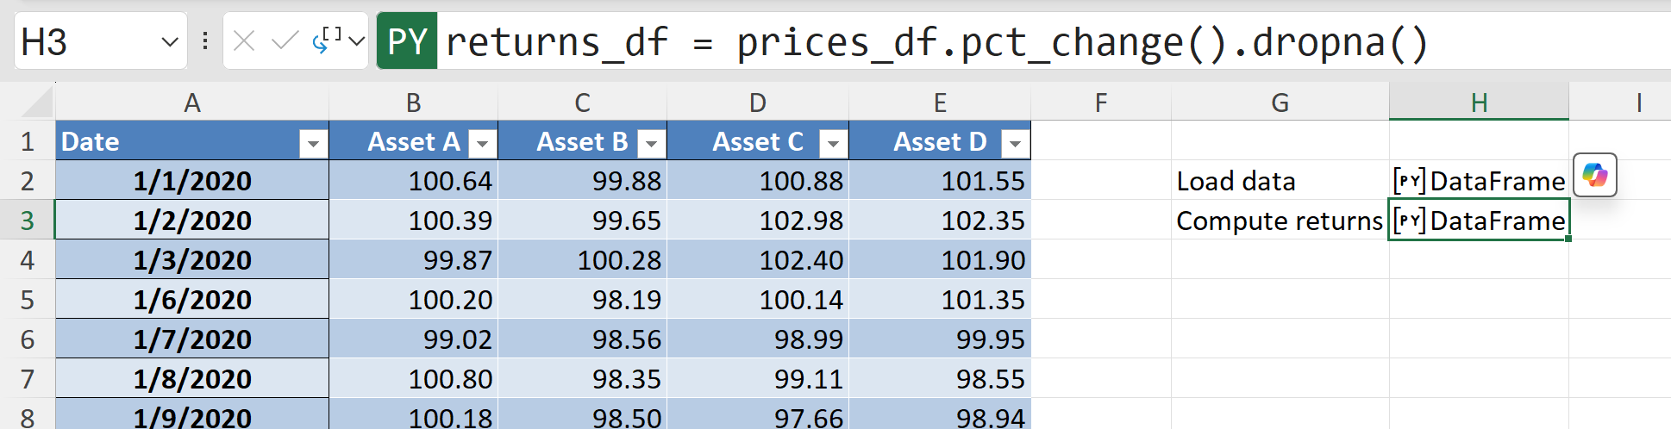Click the Python output type icon
The image size is (1671, 429).
(x=329, y=40)
